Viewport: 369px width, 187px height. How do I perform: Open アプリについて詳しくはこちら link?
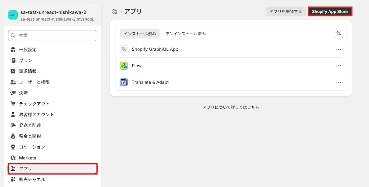231,107
